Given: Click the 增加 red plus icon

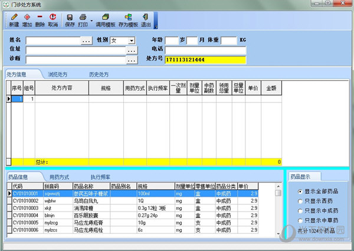Looking at the screenshot, I should coord(27,17).
